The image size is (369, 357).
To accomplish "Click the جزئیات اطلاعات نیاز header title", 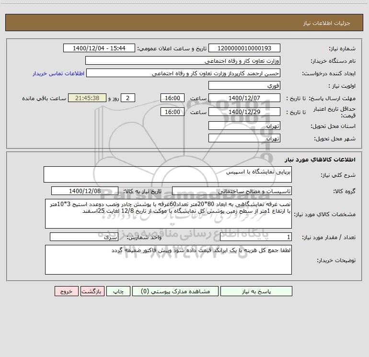I will click(x=327, y=23).
